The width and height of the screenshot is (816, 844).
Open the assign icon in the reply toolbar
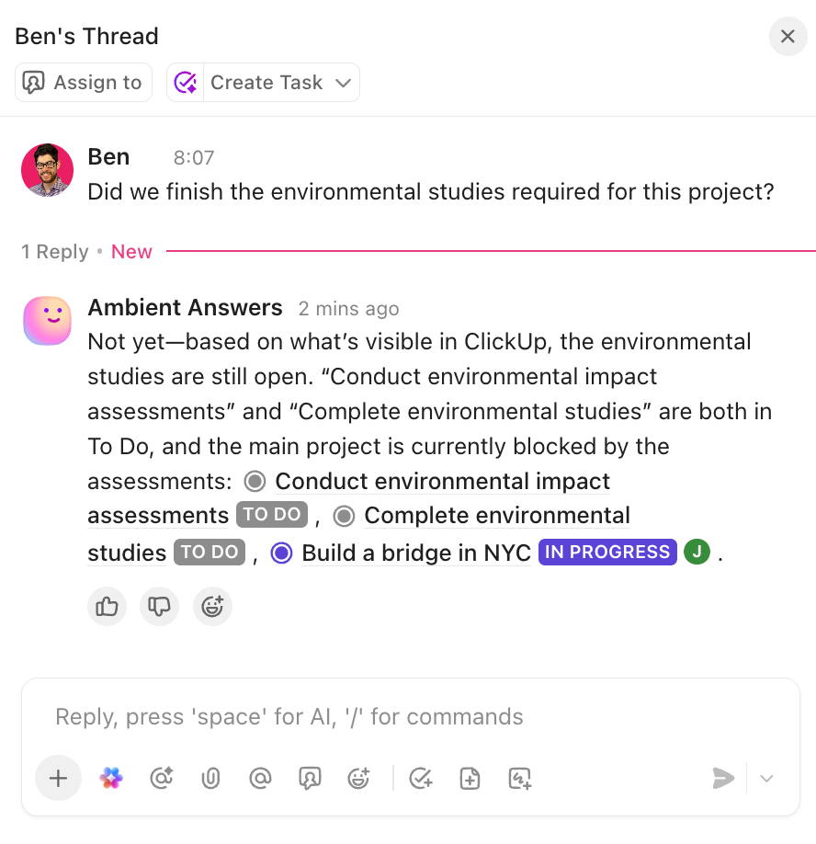click(x=310, y=778)
